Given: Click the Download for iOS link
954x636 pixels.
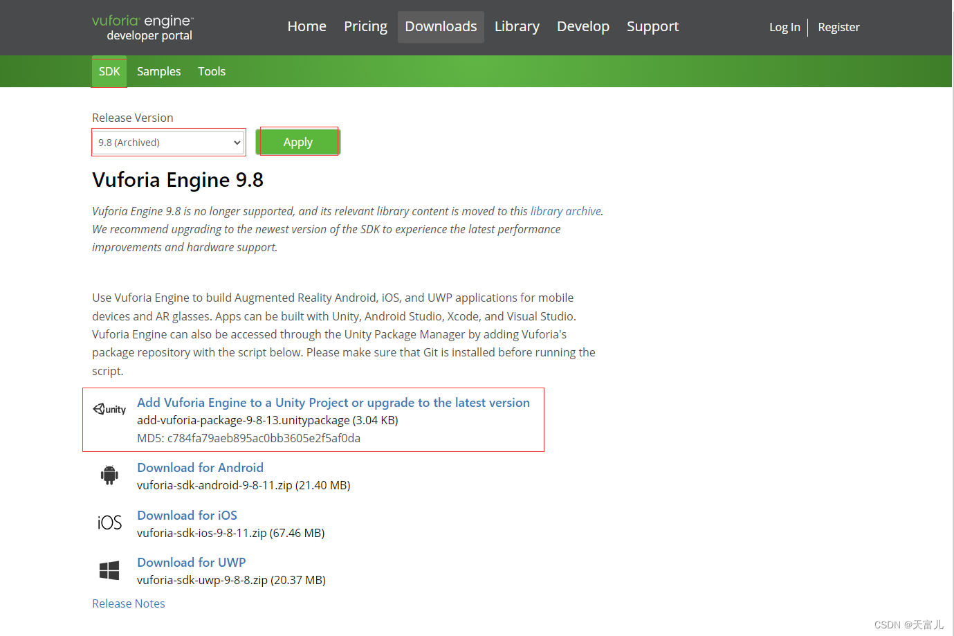Looking at the screenshot, I should pyautogui.click(x=187, y=516).
